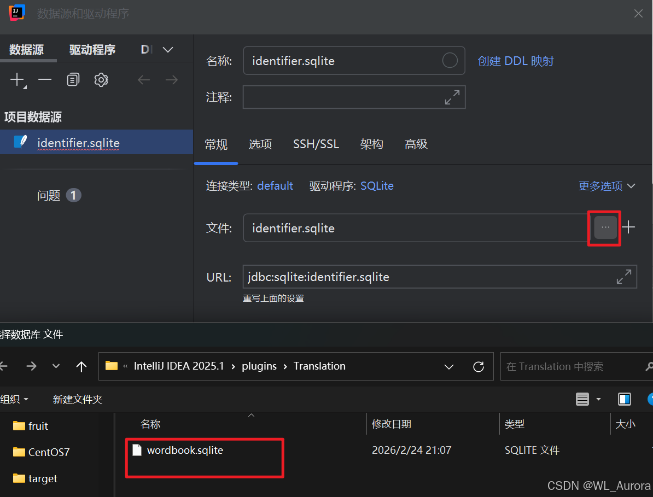Create new database file with plus icon
This screenshot has width=653, height=497.
tap(628, 227)
